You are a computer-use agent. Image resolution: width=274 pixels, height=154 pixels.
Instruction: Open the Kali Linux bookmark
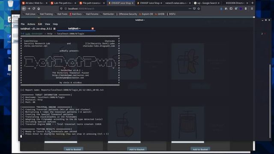click(x=29, y=14)
